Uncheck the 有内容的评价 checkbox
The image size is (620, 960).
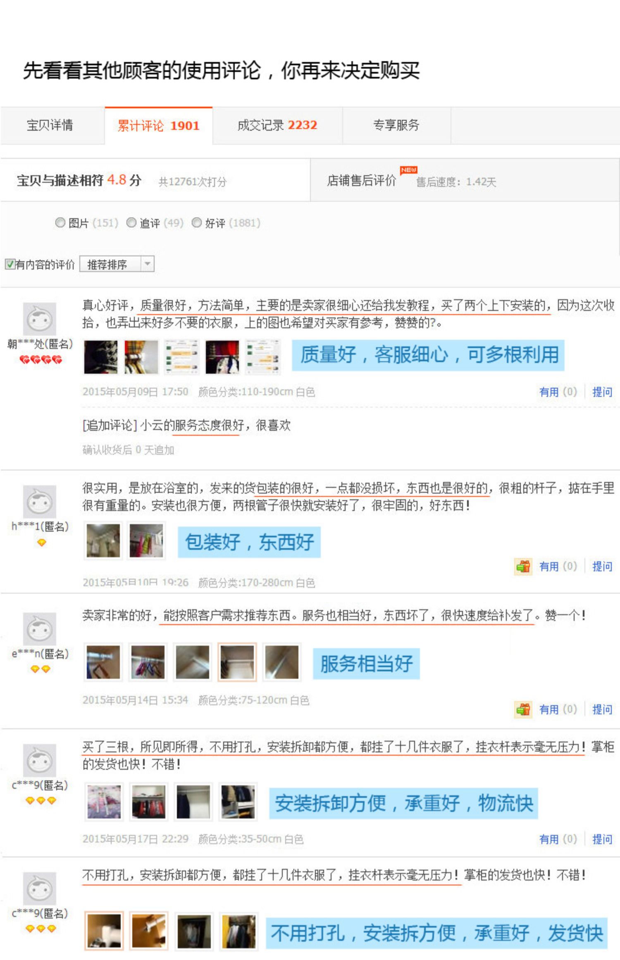coord(10,264)
